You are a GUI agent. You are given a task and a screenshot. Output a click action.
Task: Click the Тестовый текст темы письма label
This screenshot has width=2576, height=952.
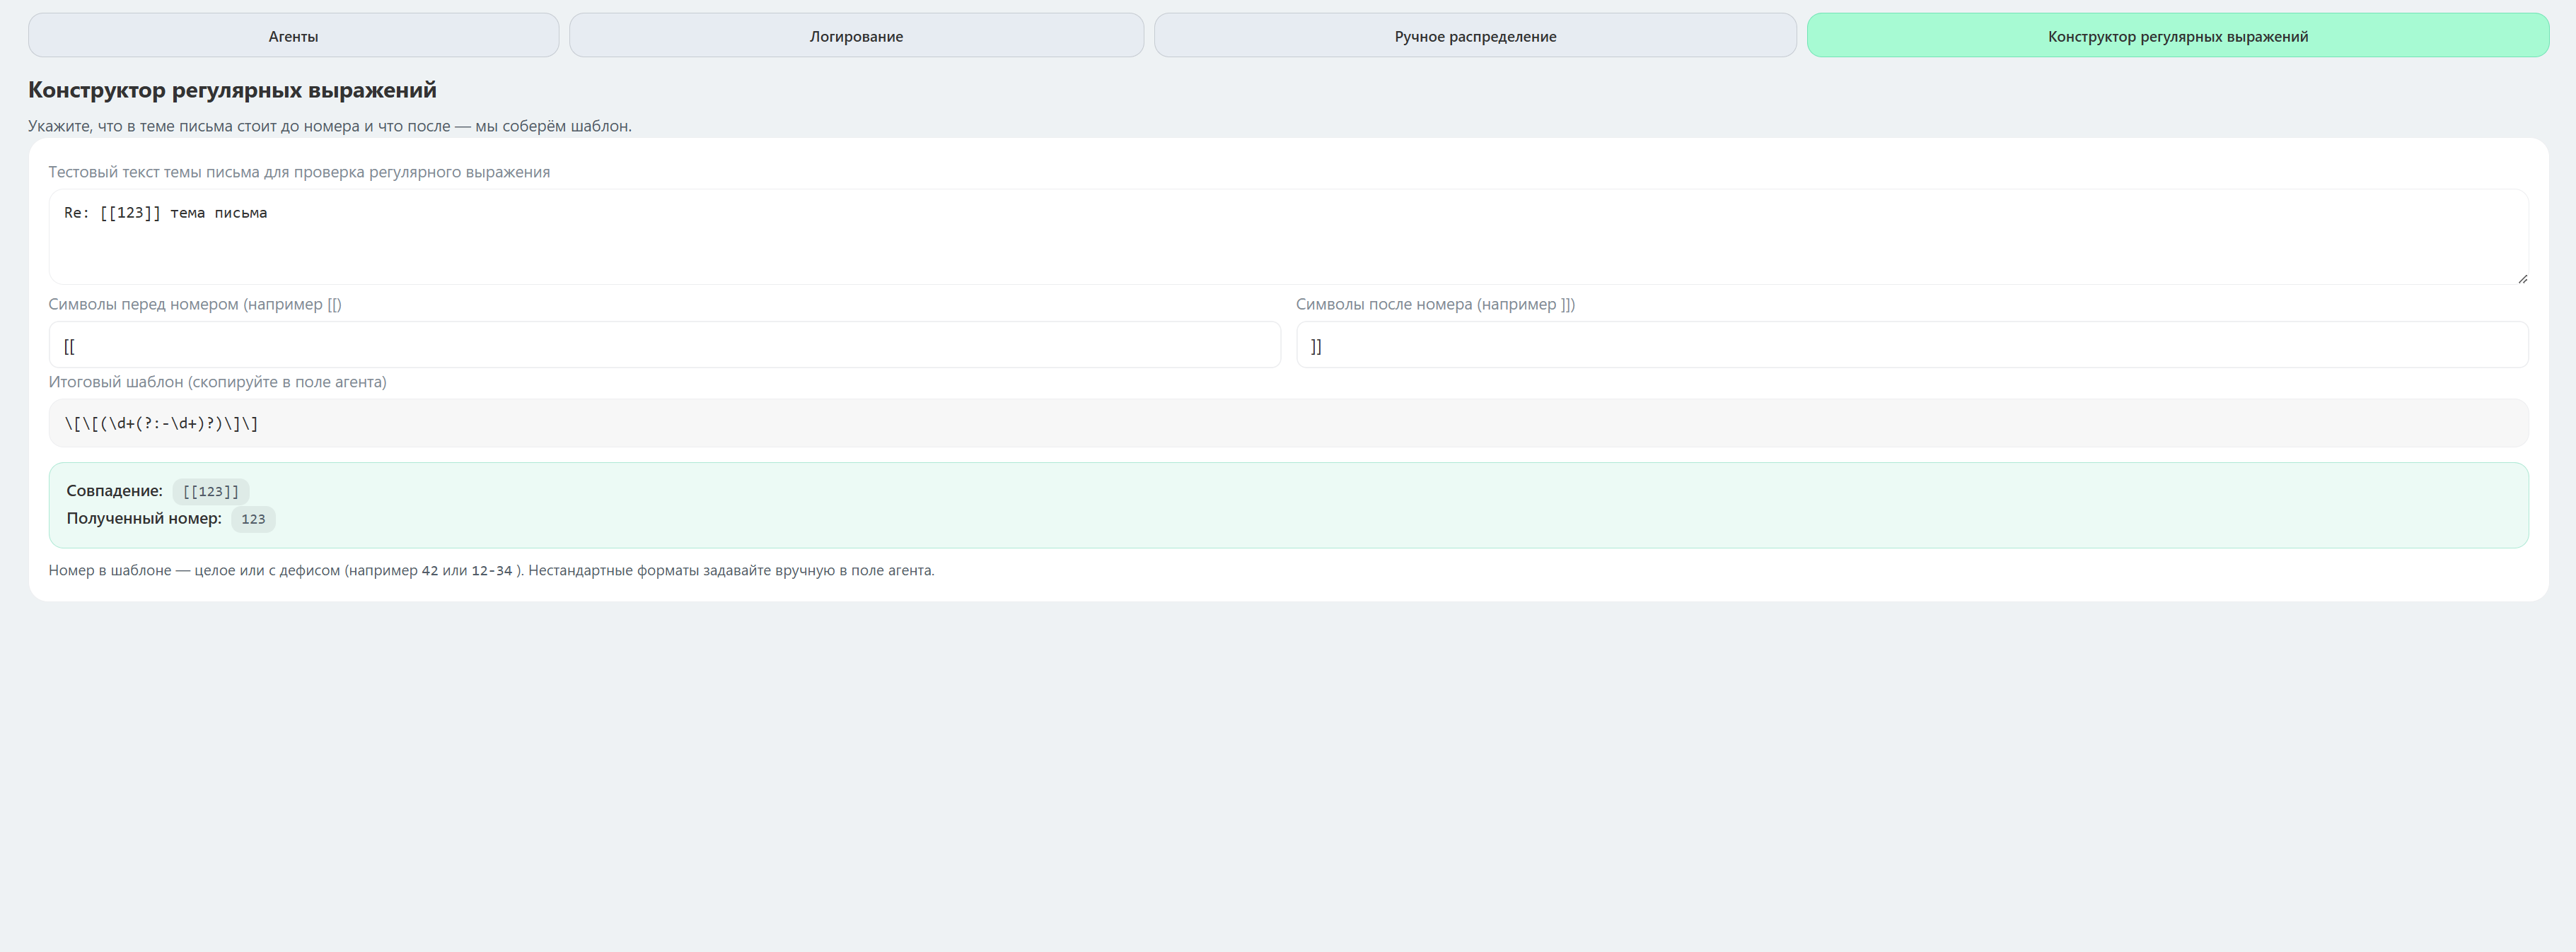pos(299,172)
